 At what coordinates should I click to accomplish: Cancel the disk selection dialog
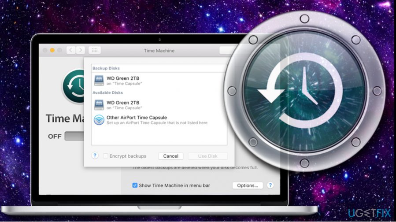(x=171, y=156)
